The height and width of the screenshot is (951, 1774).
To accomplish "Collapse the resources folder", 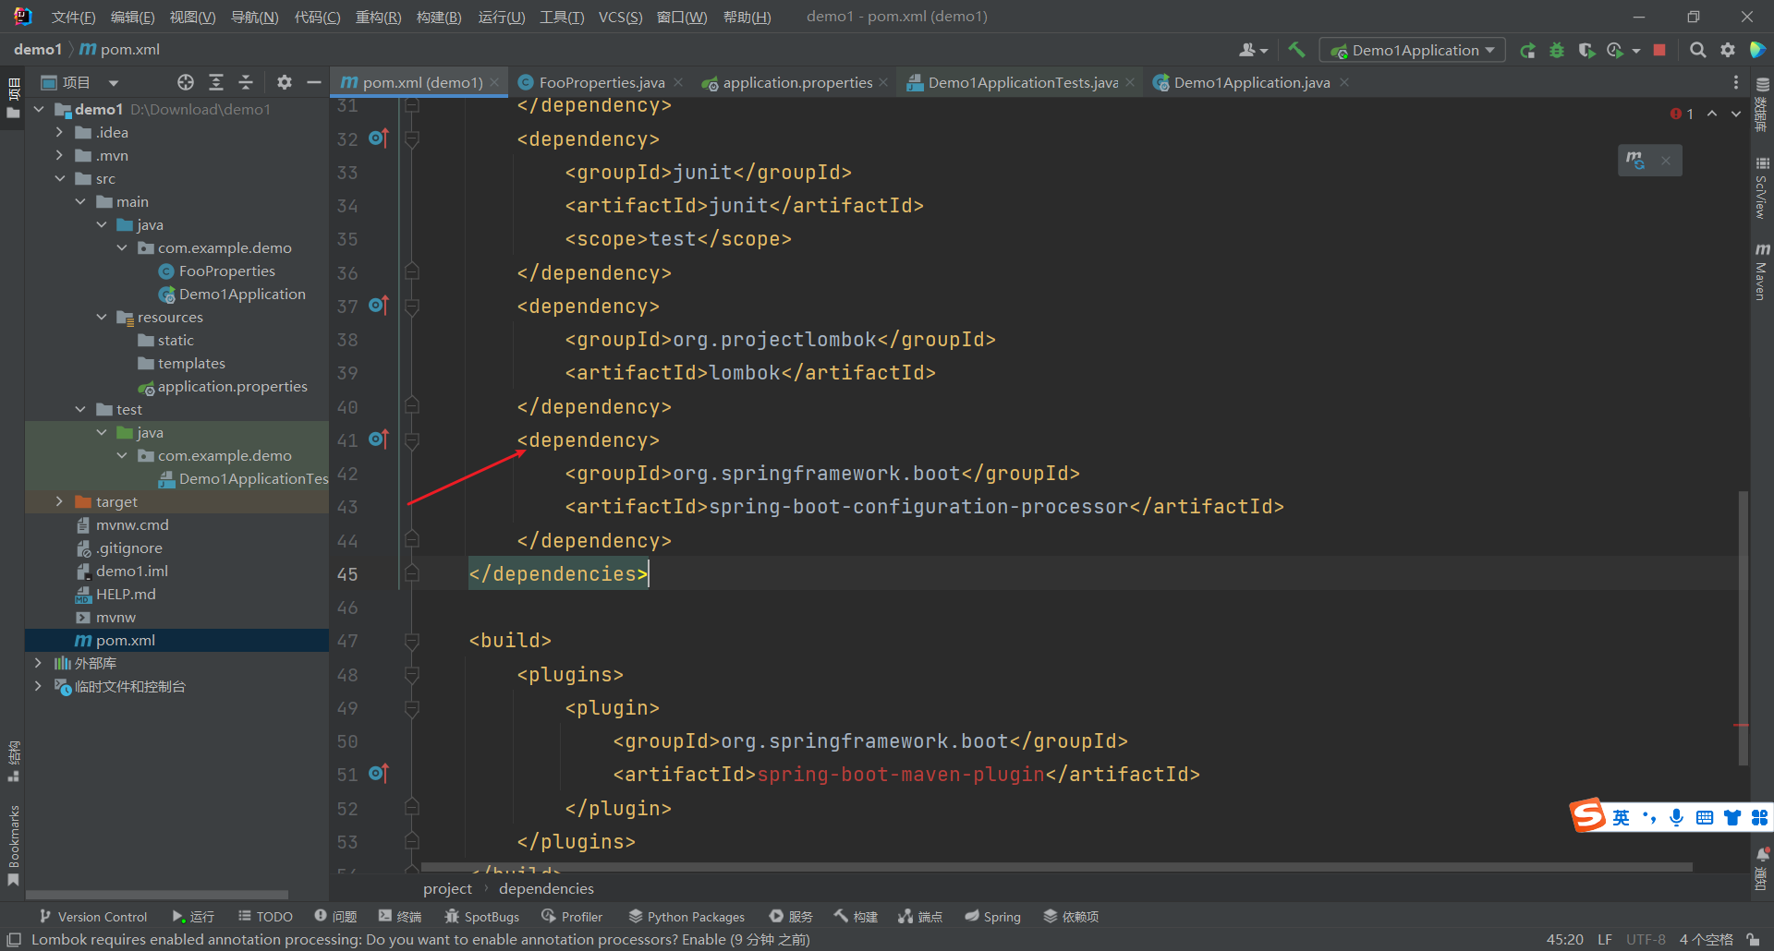I will point(102,317).
